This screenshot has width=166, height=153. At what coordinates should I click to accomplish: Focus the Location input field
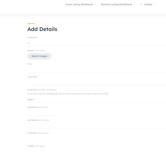[97, 82]
